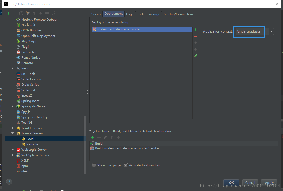Remove before-launch task minus icon

pos(99,137)
